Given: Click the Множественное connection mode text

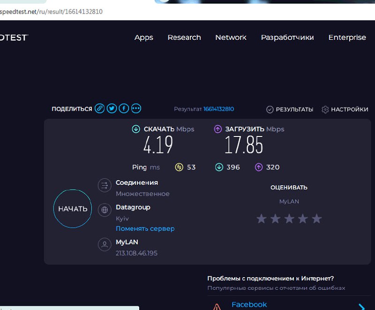Looking at the screenshot, I should pyautogui.click(x=142, y=194).
